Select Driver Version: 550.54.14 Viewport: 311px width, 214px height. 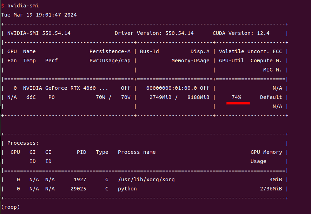point(154,33)
